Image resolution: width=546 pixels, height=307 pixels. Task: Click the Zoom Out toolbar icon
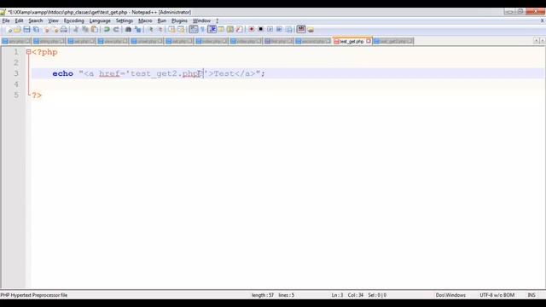tap(160, 30)
